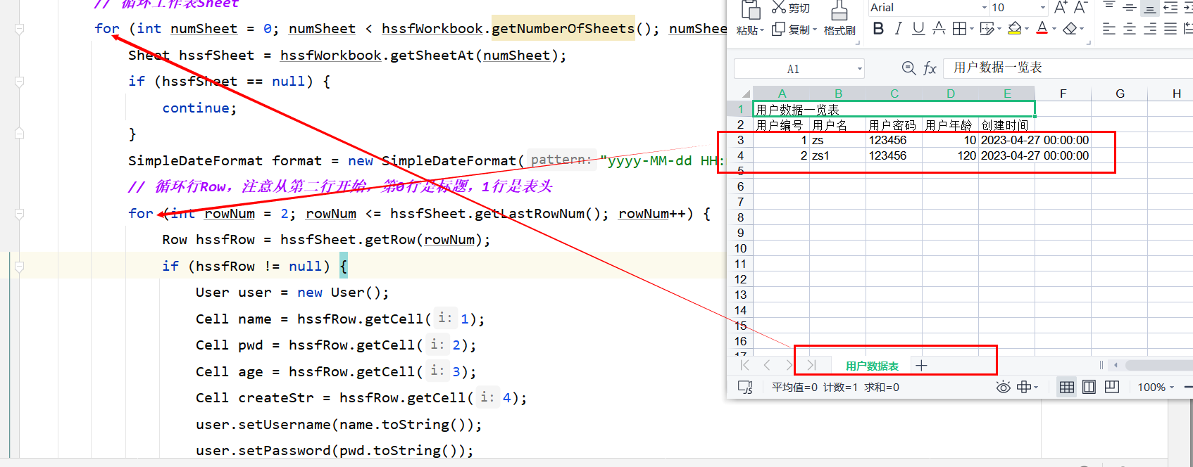Align cell content to vertical middle
This screenshot has height=467, width=1193.
click(1129, 8)
